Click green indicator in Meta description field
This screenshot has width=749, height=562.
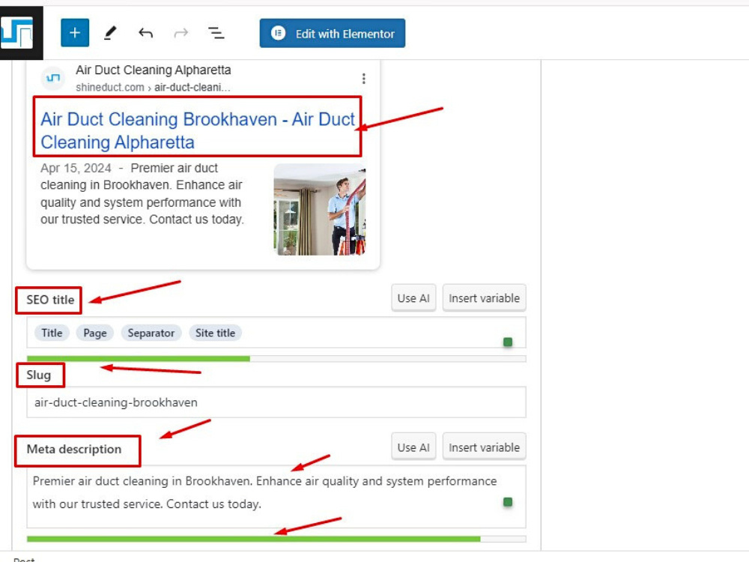(508, 502)
